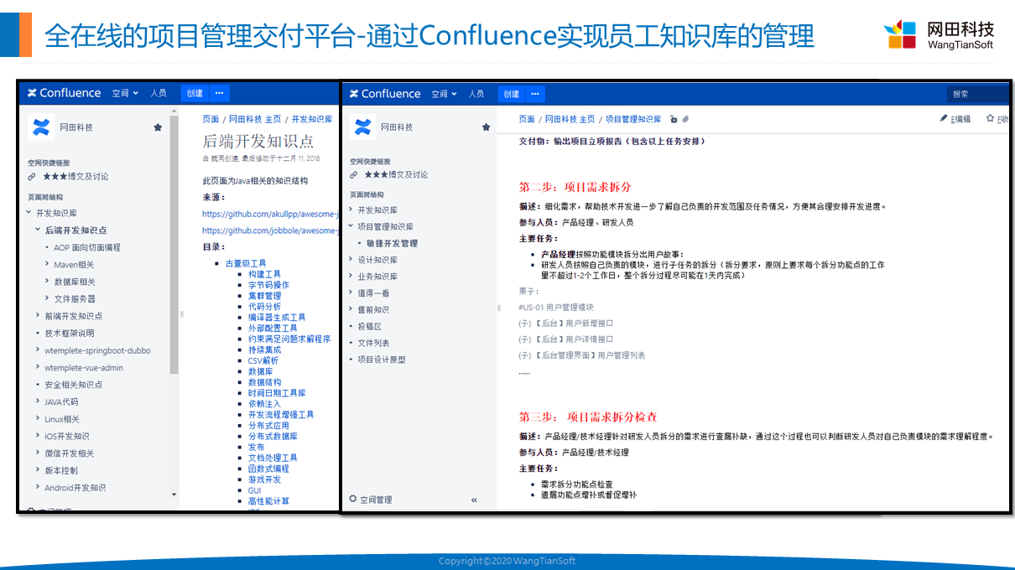Click the 古董级工具 contents link
The height and width of the screenshot is (570, 1015).
pyautogui.click(x=246, y=263)
